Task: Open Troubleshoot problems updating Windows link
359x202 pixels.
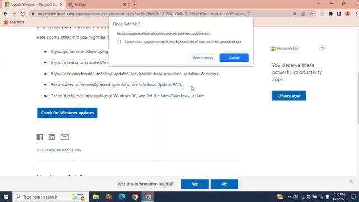Action: click(178, 74)
